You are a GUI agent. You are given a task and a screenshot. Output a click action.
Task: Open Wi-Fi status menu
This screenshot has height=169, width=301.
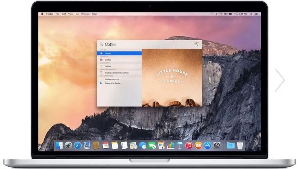pyautogui.click(x=221, y=14)
